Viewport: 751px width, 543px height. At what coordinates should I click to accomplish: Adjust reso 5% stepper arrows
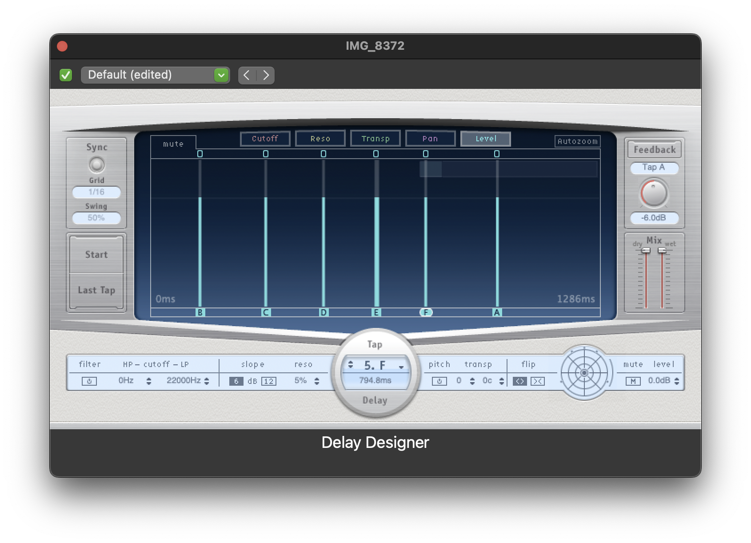[317, 381]
